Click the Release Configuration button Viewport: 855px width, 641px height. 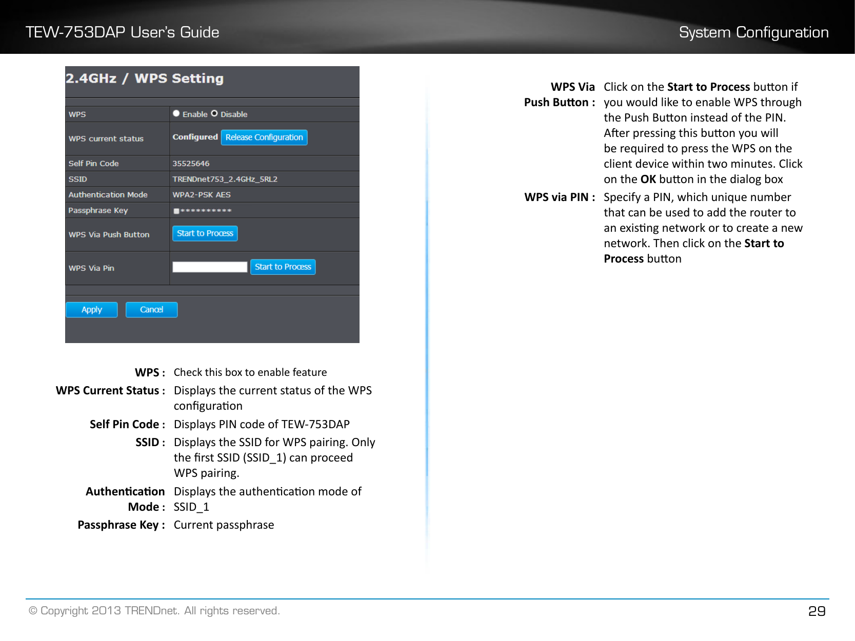pos(264,137)
